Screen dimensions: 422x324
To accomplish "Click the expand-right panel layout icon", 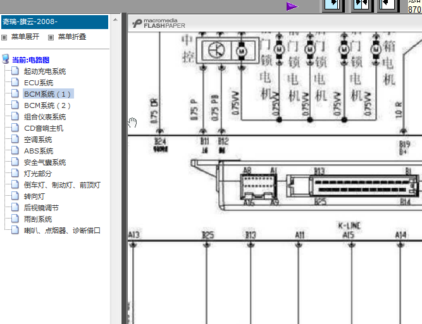I will pyautogui.click(x=333, y=5).
